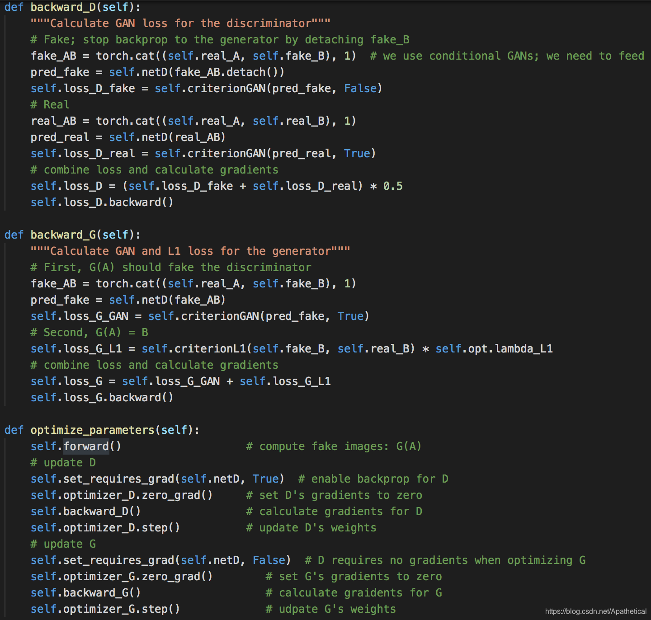
Task: Click 'pred_real = self.netD(real_AB)' line
Action: pos(128,137)
